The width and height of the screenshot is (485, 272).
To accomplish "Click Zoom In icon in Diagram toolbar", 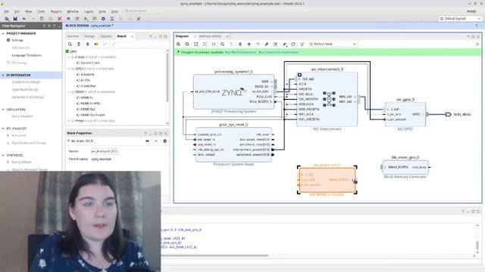I will coord(179,44).
